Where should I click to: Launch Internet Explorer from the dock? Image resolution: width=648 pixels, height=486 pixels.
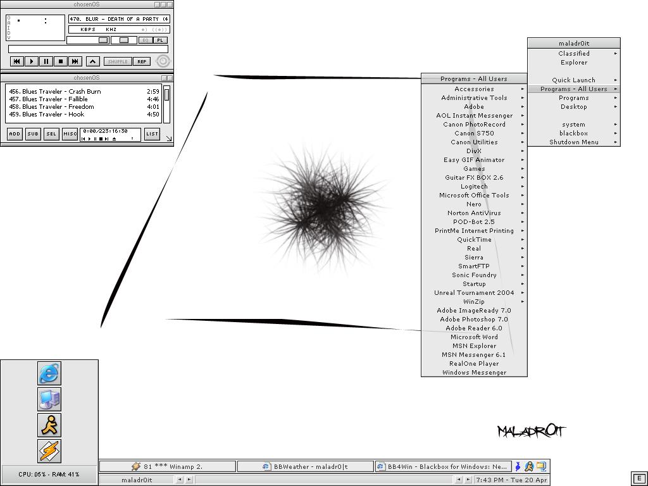49,373
